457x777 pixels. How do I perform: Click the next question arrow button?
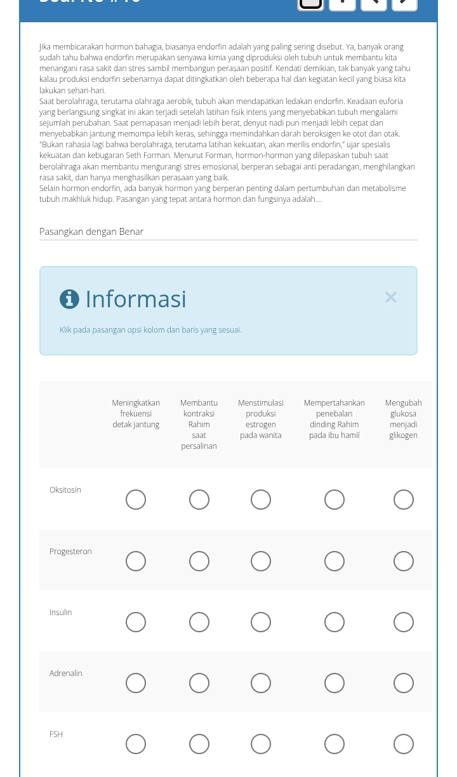pos(404,3)
